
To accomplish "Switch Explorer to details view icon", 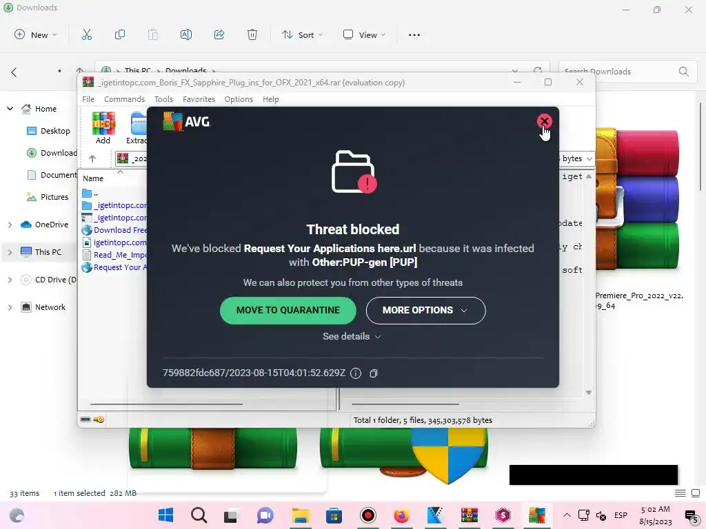I will [x=680, y=493].
